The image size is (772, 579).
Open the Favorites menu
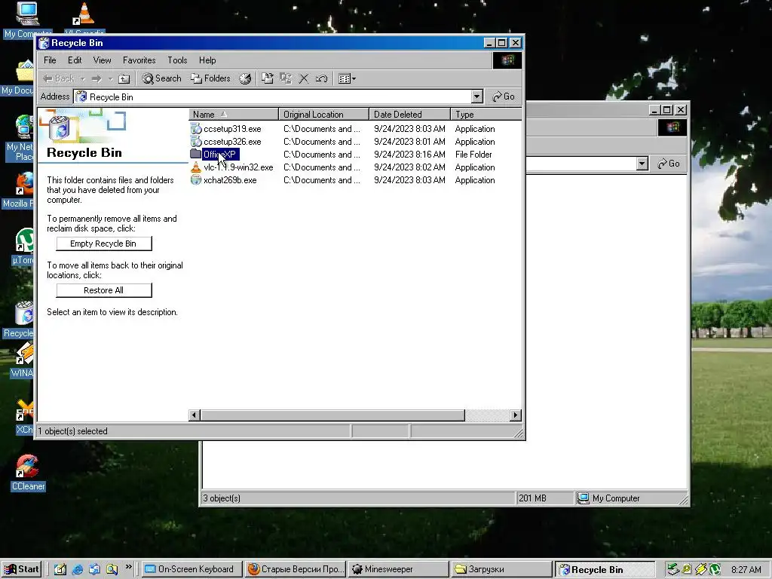tap(139, 60)
